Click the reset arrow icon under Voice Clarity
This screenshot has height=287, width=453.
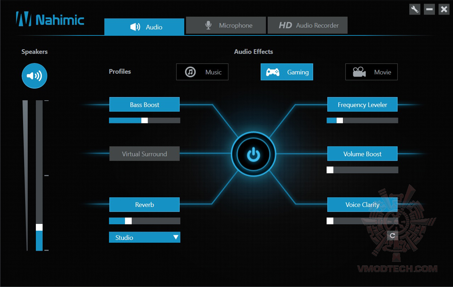pyautogui.click(x=392, y=235)
